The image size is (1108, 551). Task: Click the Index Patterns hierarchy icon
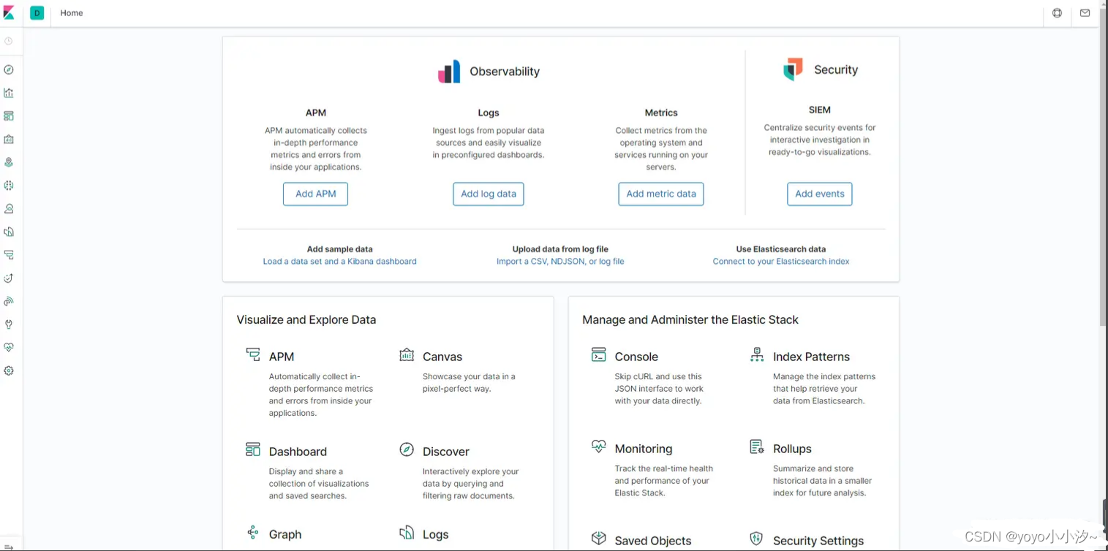pos(757,354)
